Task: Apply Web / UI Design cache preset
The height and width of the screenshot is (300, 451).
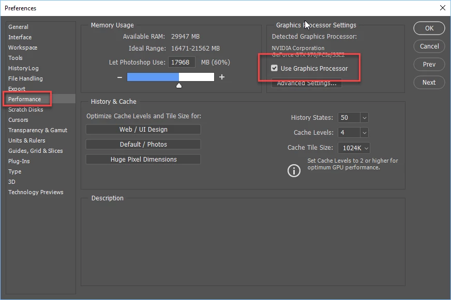Action: pos(143,130)
